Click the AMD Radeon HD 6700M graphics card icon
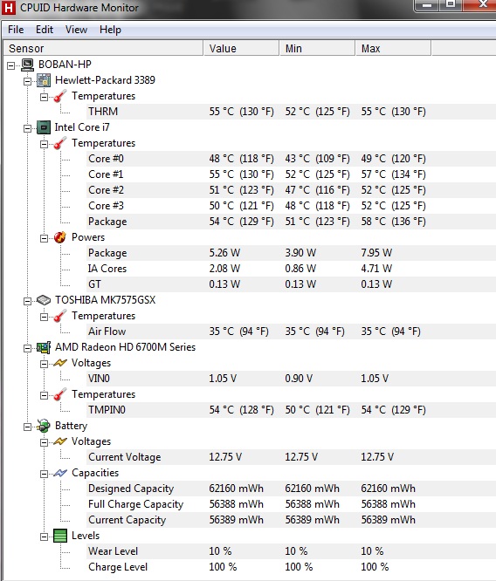Image resolution: width=496 pixels, height=581 pixels. click(44, 347)
